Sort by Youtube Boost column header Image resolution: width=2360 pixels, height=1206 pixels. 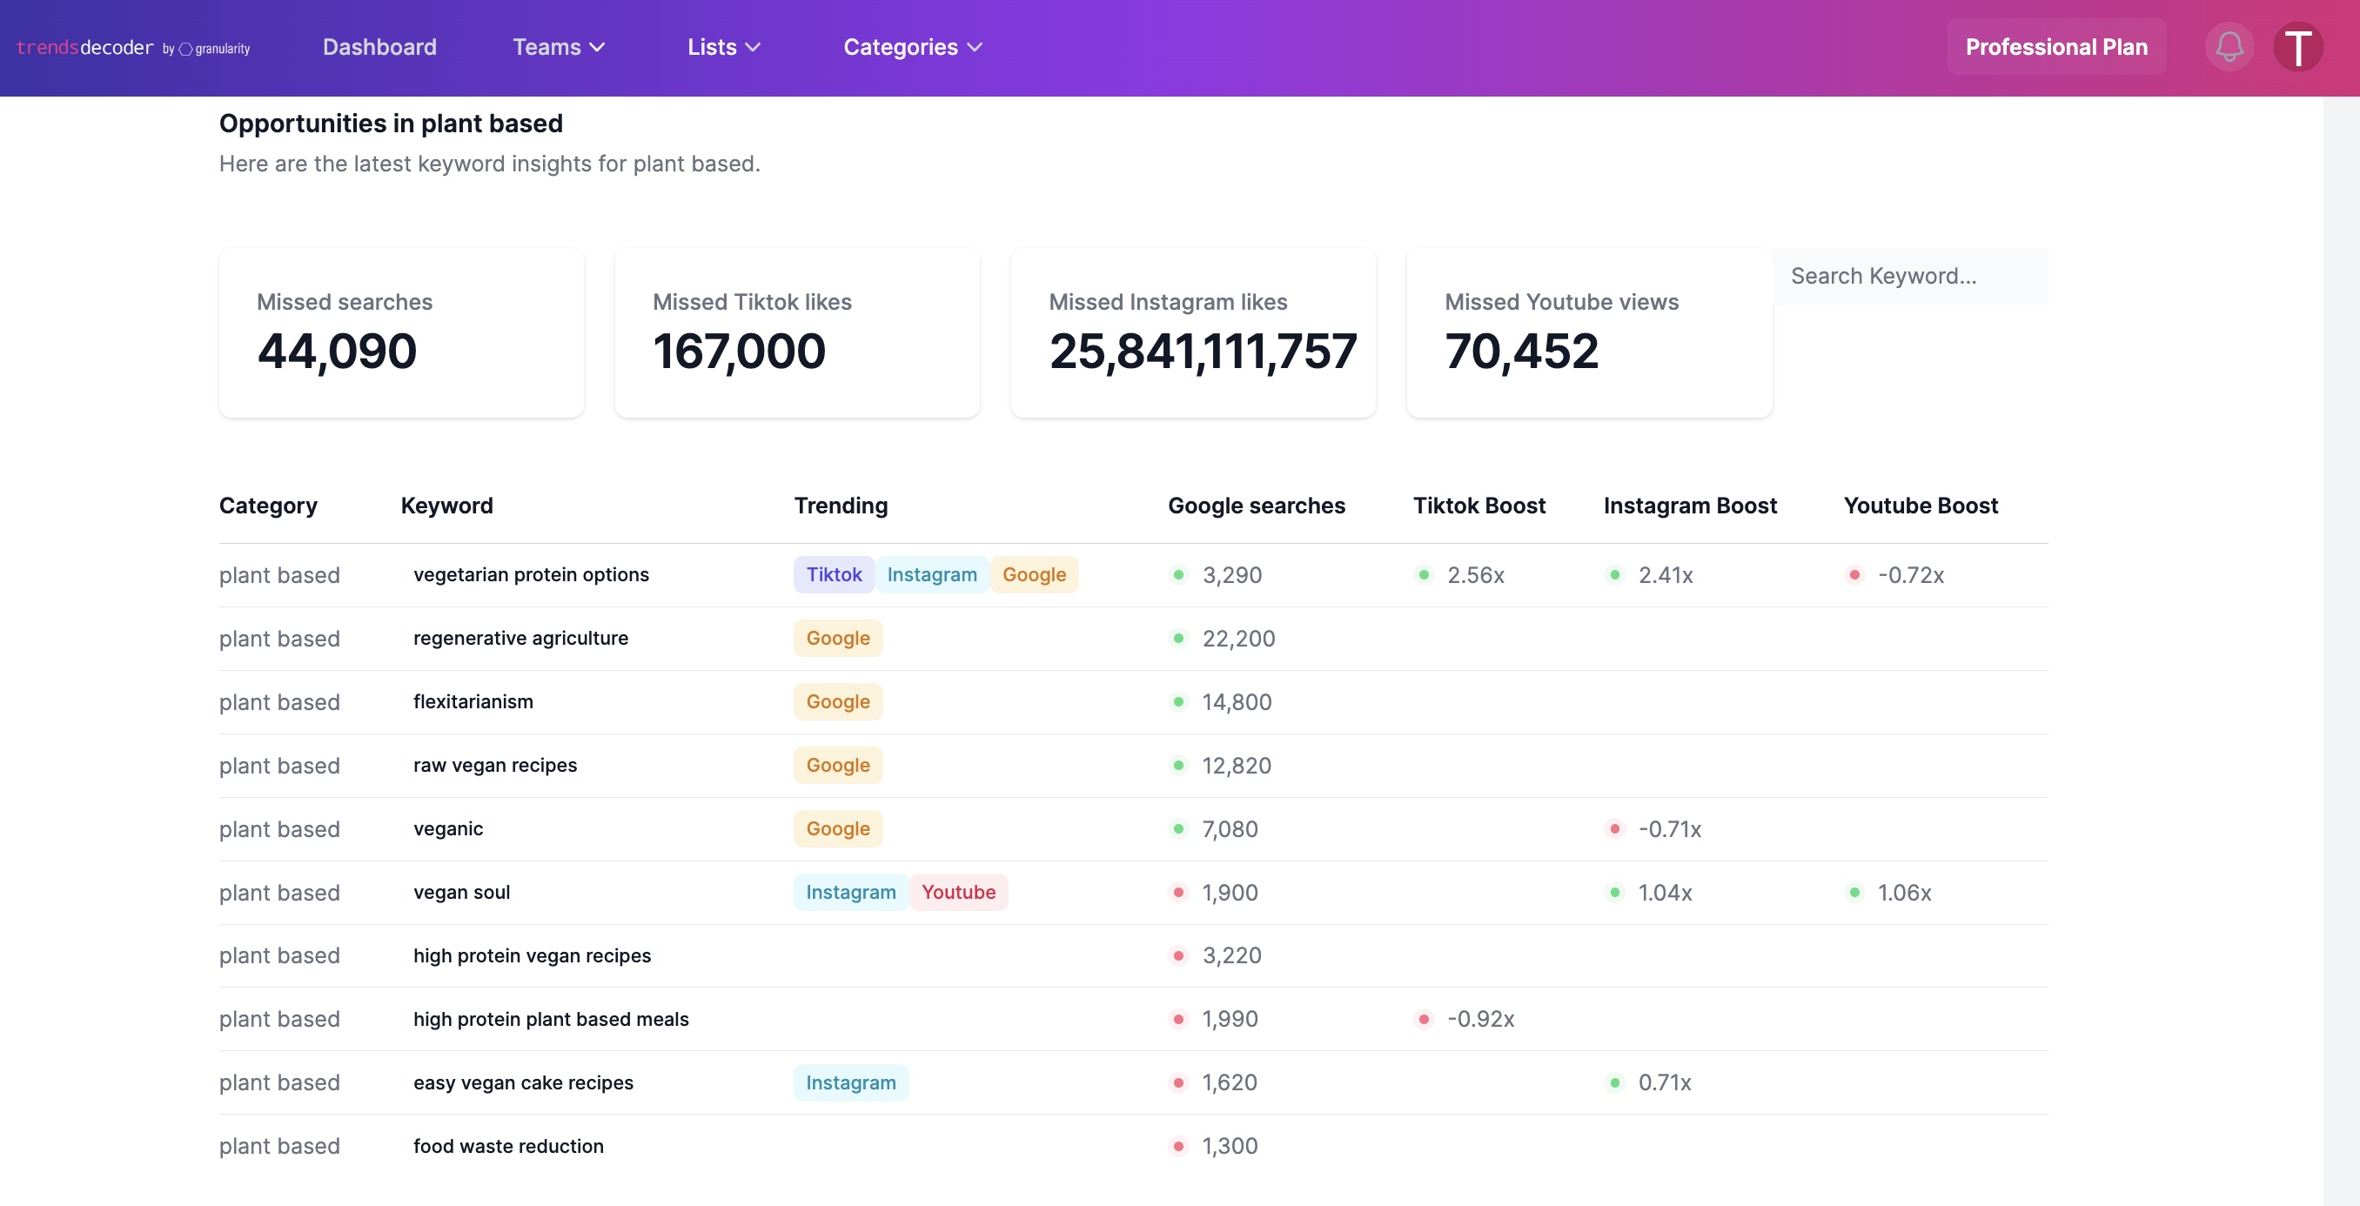(x=1921, y=506)
